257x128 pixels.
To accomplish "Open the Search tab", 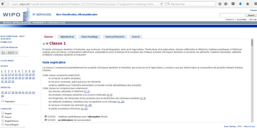I will coord(136,37).
